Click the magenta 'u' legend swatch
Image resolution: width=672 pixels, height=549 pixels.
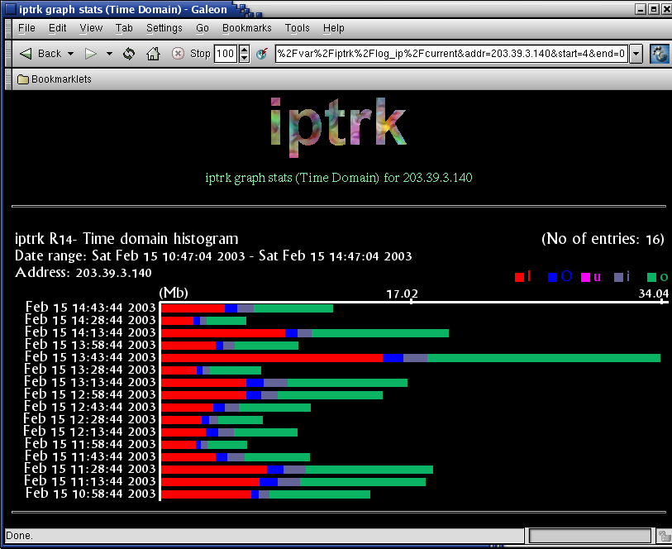pos(585,277)
